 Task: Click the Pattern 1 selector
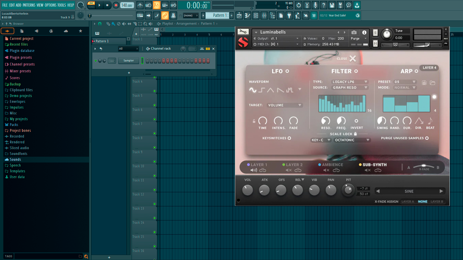pos(217,15)
